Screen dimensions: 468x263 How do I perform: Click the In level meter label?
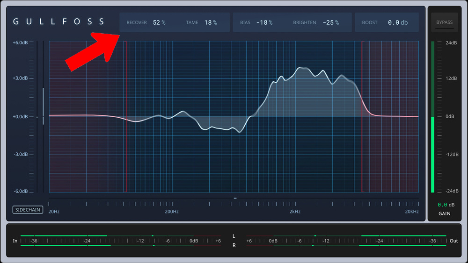coord(15,241)
